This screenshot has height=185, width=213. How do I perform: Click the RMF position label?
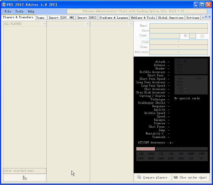tap(151, 158)
